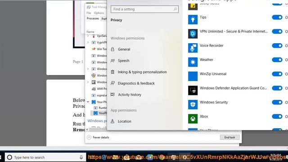
Task: Click the Xbox app icon
Action: coord(193,119)
